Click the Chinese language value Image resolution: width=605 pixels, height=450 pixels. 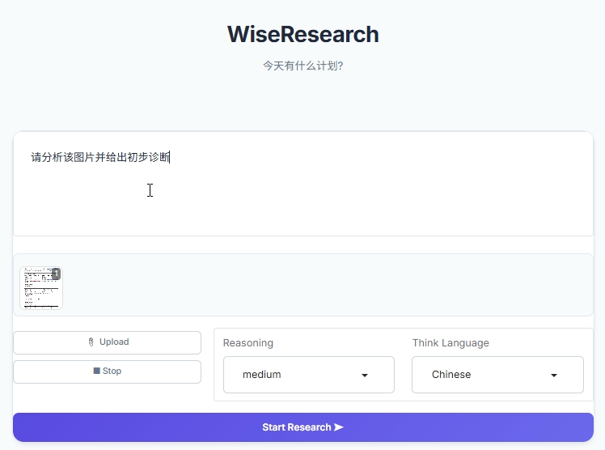tap(451, 375)
